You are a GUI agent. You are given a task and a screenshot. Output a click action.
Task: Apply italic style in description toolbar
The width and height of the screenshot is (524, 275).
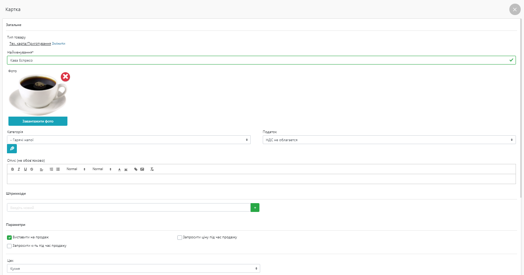pos(19,169)
